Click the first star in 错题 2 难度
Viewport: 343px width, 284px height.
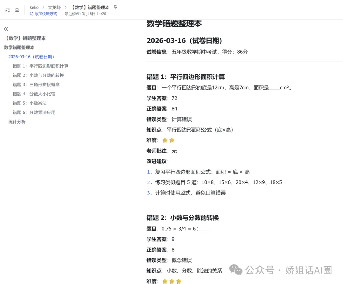click(165, 281)
